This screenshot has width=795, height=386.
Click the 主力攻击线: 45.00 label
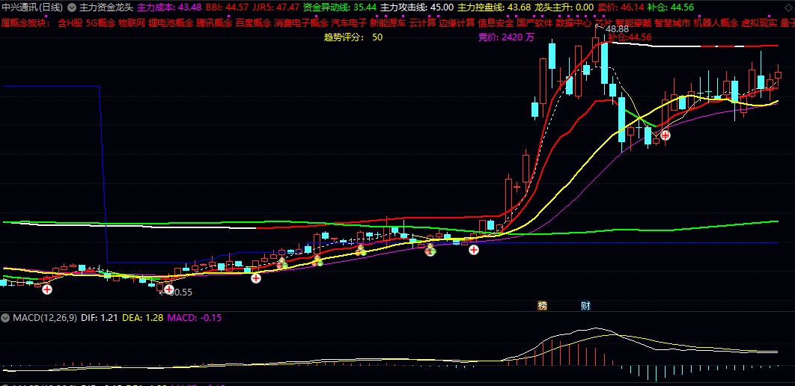tap(417, 7)
